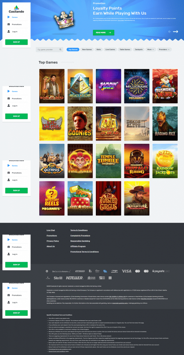Open the Promotional Terms & Conditions link
184x355 pixels.
tap(84, 252)
